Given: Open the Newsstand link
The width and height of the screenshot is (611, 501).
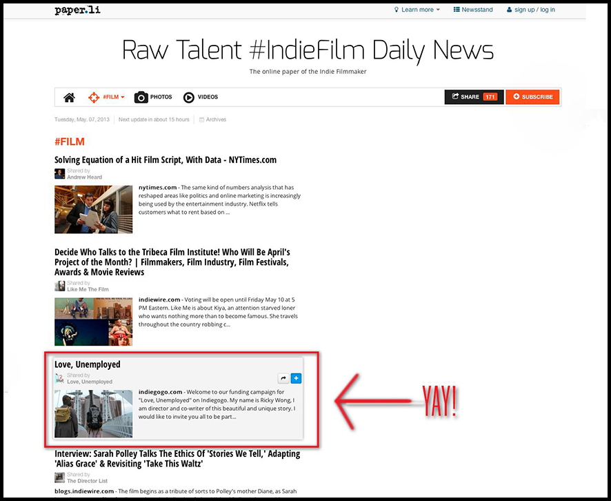Looking at the screenshot, I should tap(473, 10).
